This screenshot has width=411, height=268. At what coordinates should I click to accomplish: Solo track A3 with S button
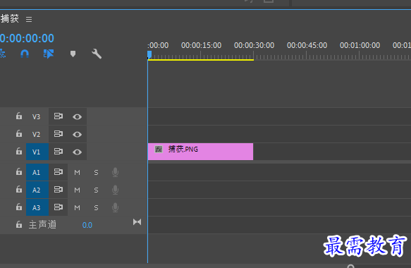[96, 207]
